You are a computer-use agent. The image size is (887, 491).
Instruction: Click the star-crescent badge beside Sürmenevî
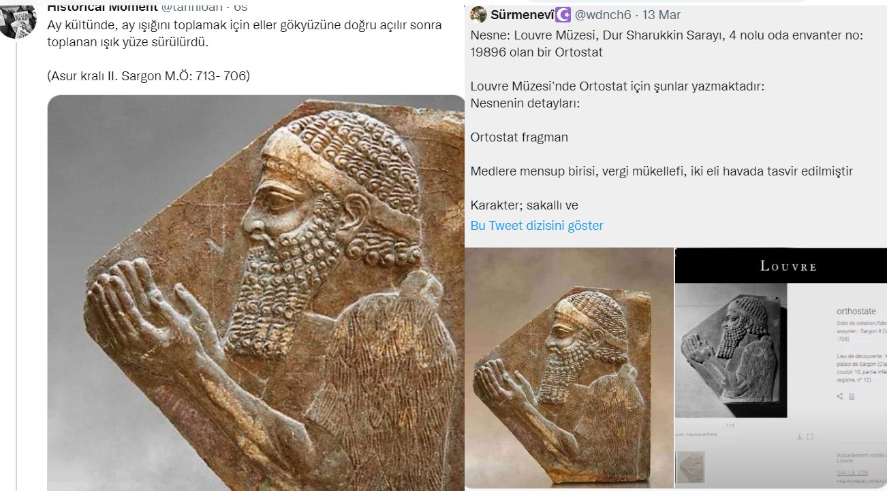[562, 14]
